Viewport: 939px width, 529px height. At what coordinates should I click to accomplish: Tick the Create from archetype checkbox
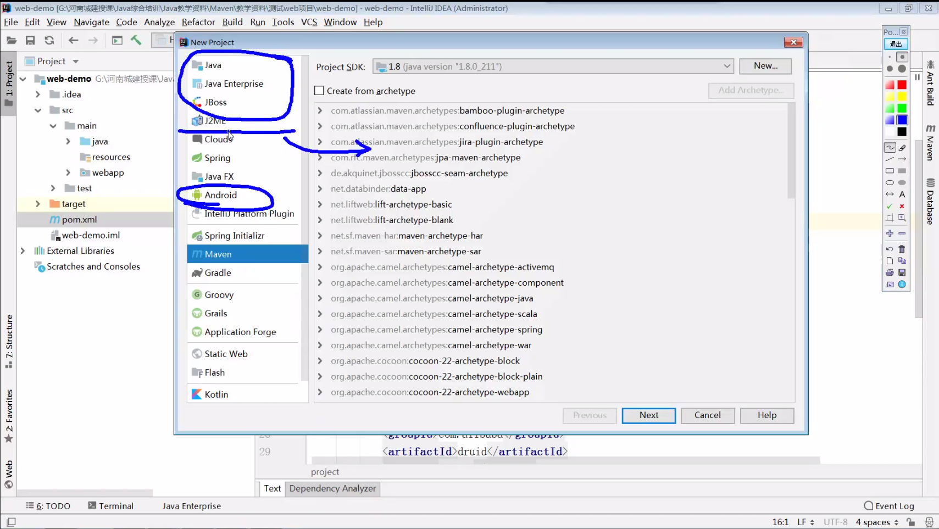coord(319,91)
